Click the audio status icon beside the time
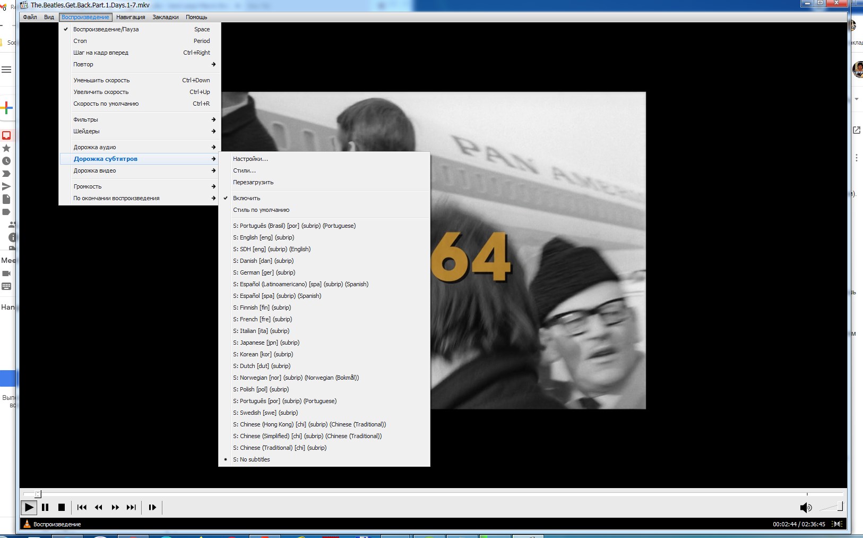 [x=838, y=524]
